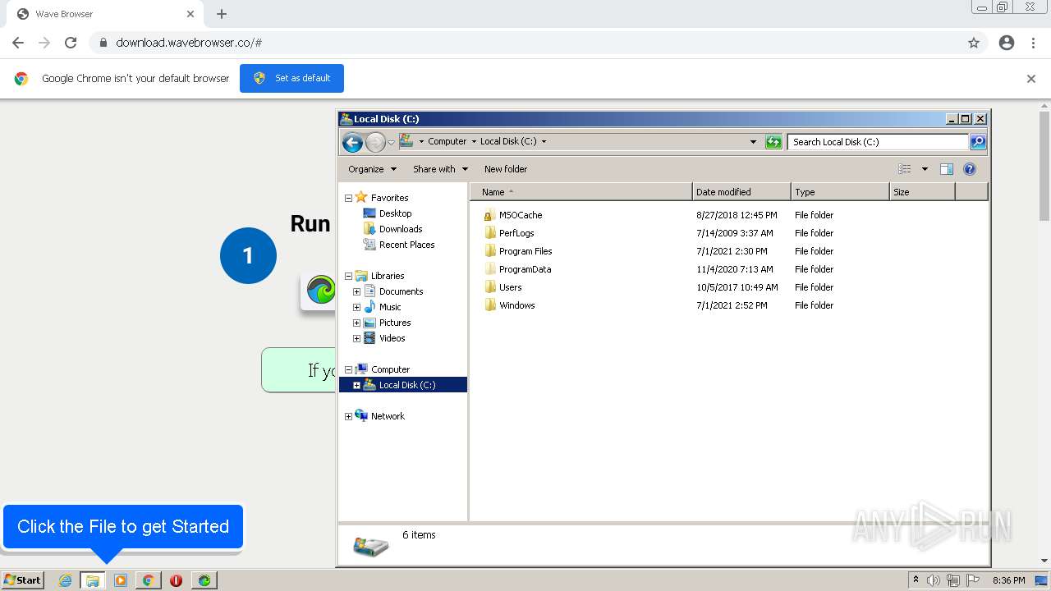Switch to Chrome in taskbar

tap(148, 580)
